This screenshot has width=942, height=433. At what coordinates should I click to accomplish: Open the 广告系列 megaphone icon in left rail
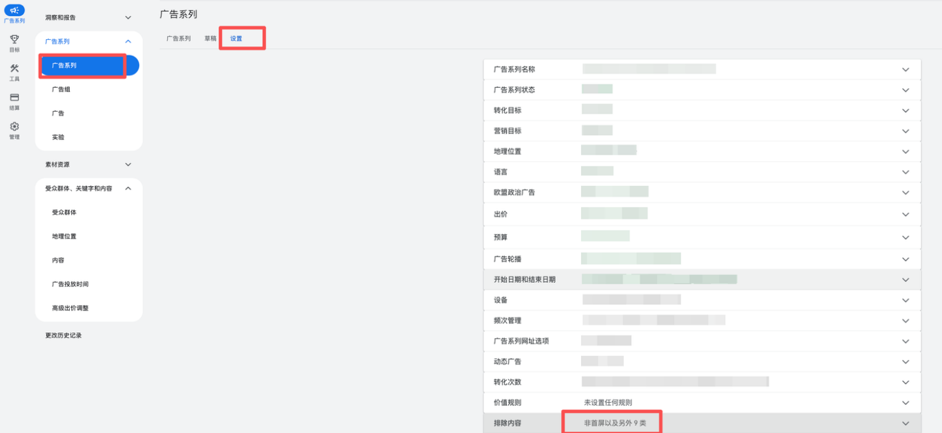coord(14,11)
